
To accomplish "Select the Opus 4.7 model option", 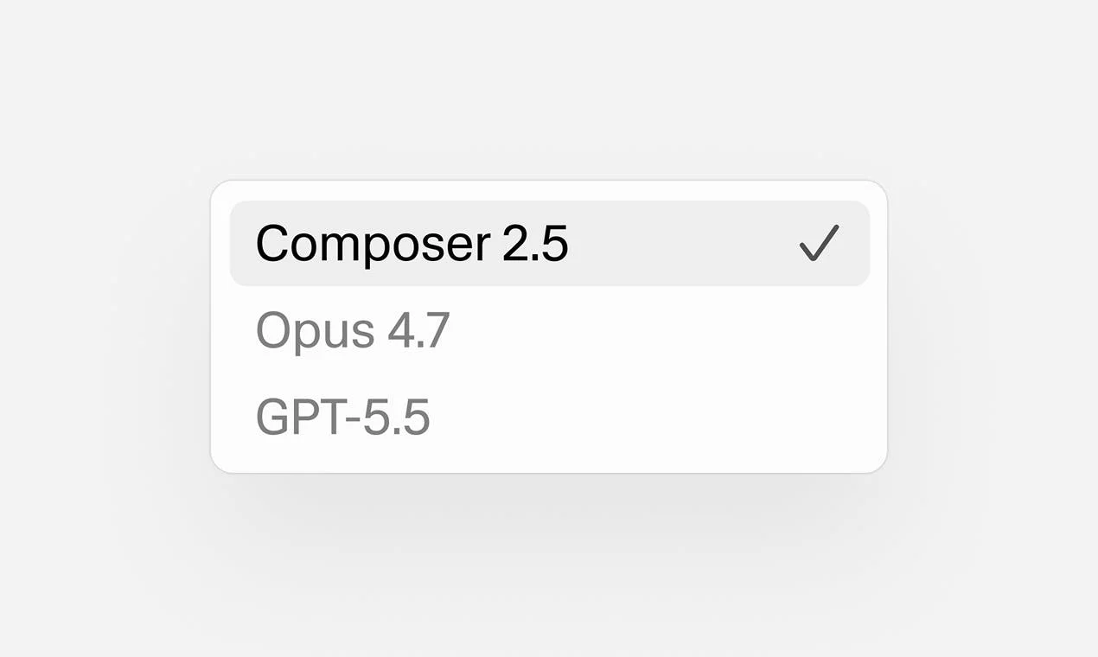I will [x=549, y=329].
